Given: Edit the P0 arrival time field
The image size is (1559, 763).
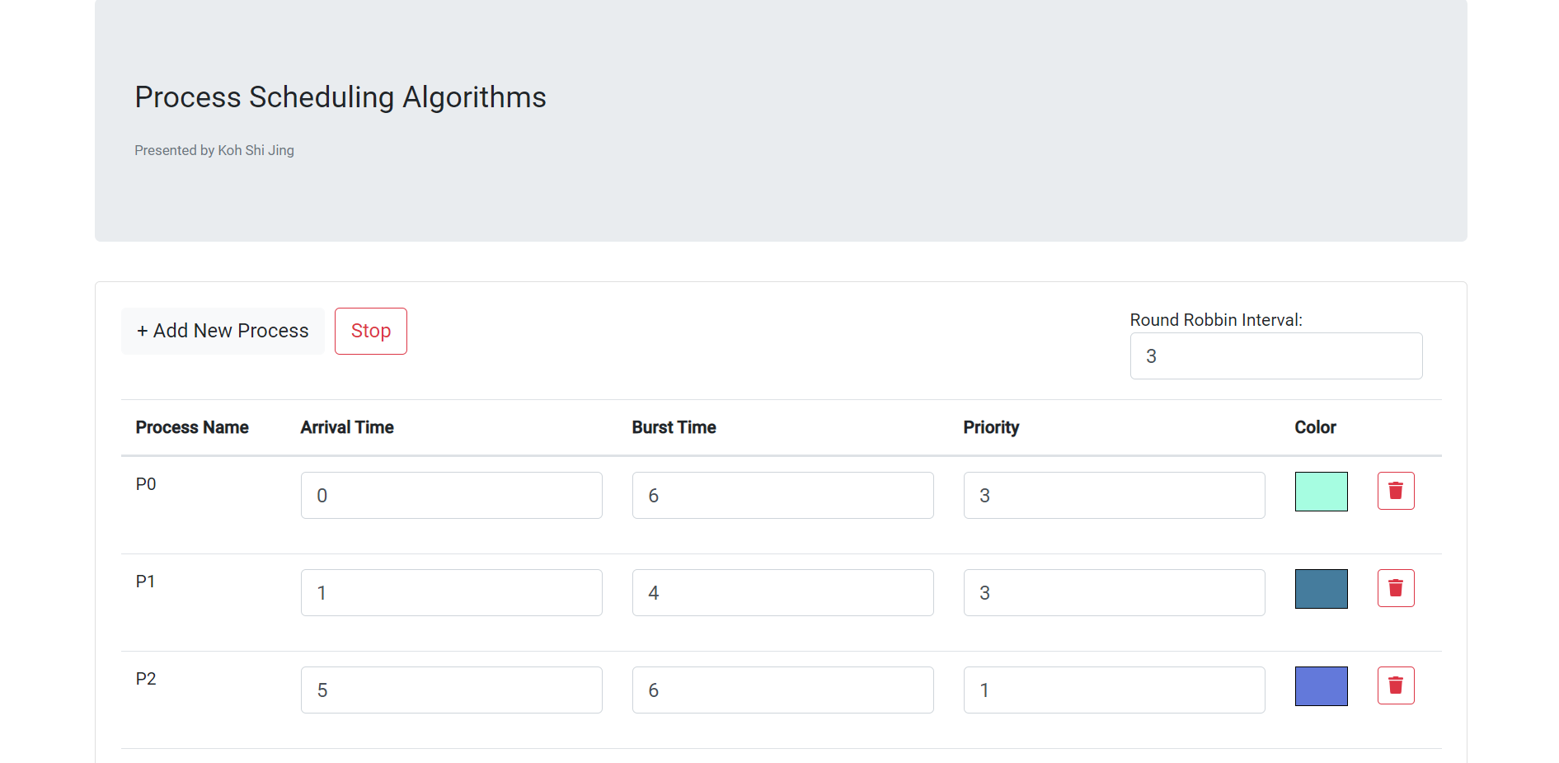Looking at the screenshot, I should tap(452, 496).
